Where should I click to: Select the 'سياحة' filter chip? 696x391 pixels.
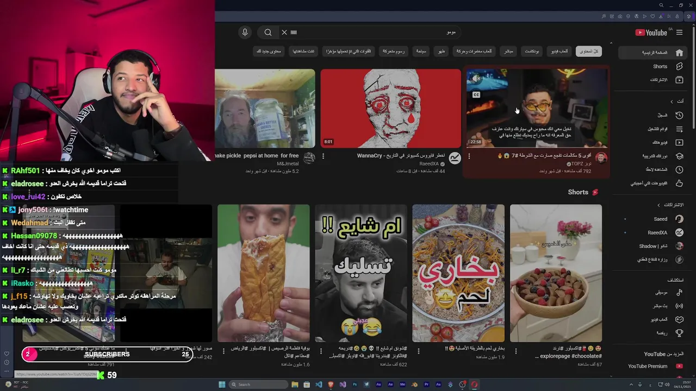coord(421,51)
